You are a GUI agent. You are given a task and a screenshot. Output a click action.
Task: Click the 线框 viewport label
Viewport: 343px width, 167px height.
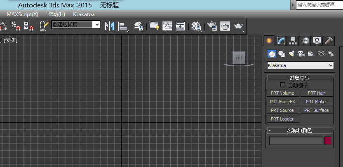10,40
